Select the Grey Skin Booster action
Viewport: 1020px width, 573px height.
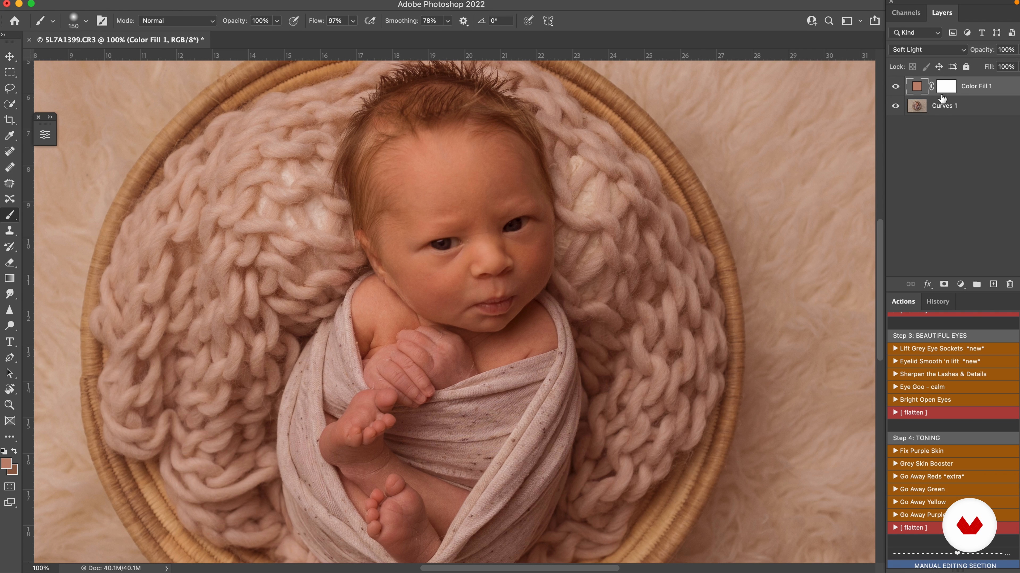953,463
